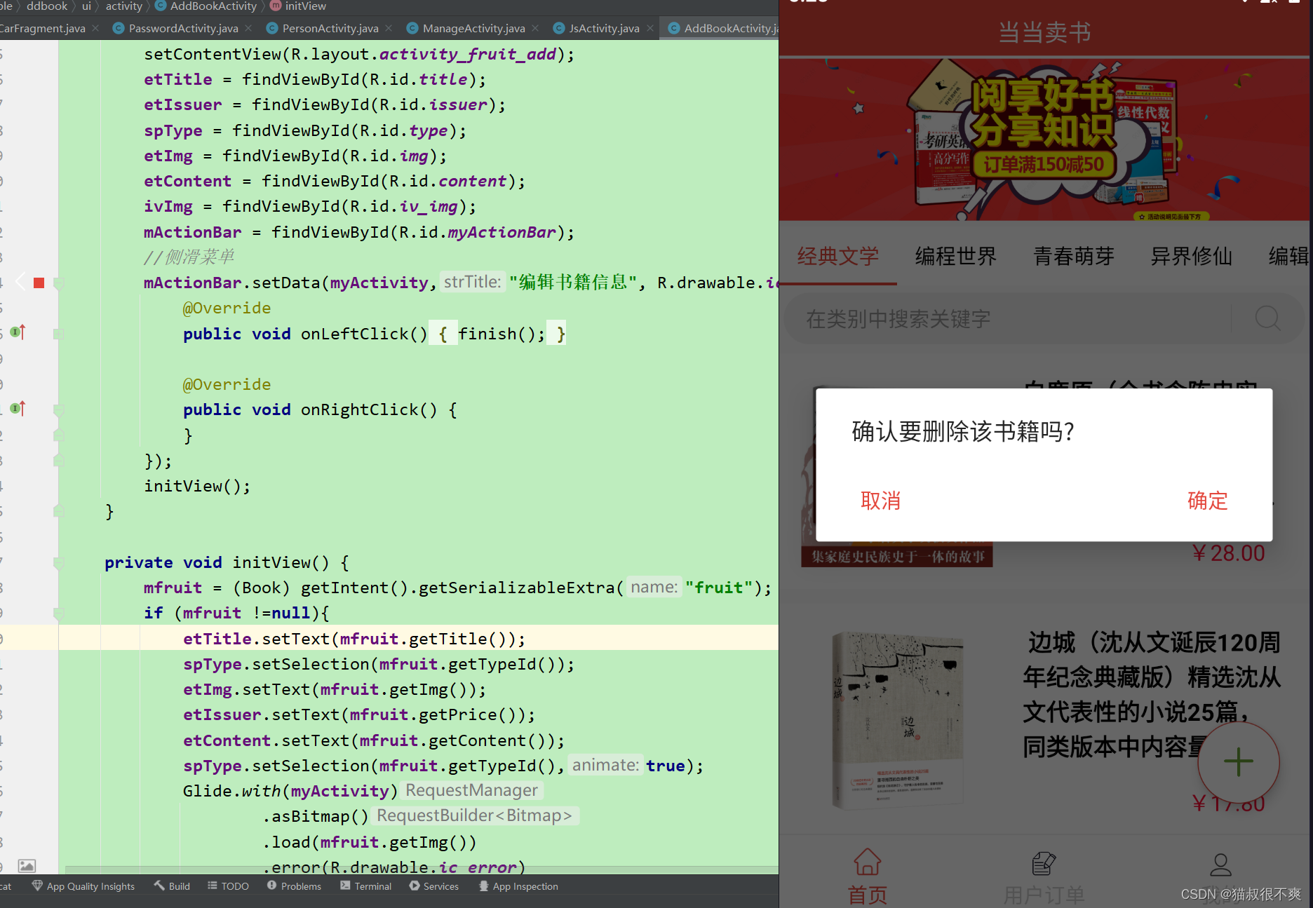The image size is (1313, 908).
Task: Tap the green plus floating add button
Action: [1239, 761]
